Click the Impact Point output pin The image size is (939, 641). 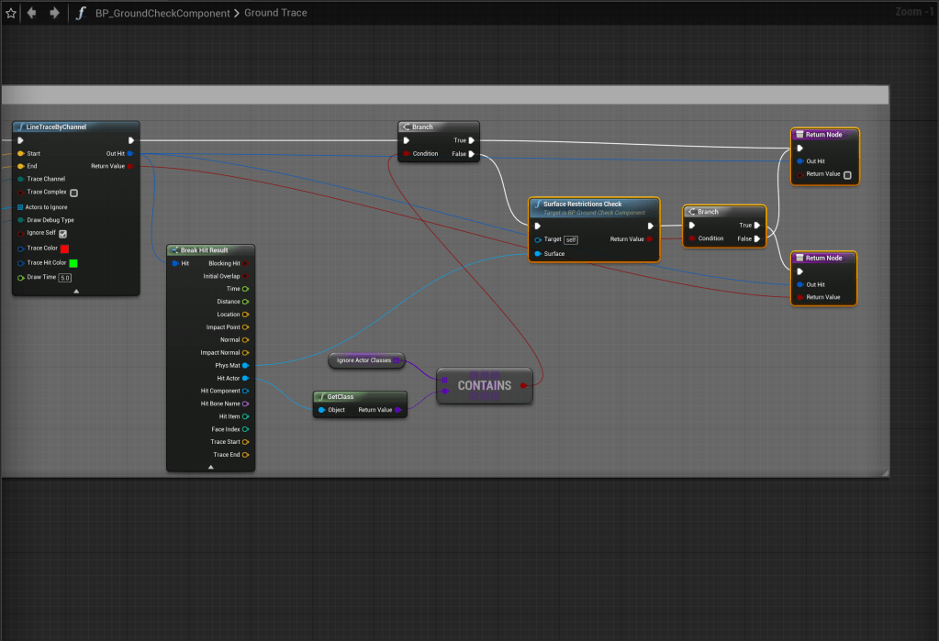pos(245,327)
